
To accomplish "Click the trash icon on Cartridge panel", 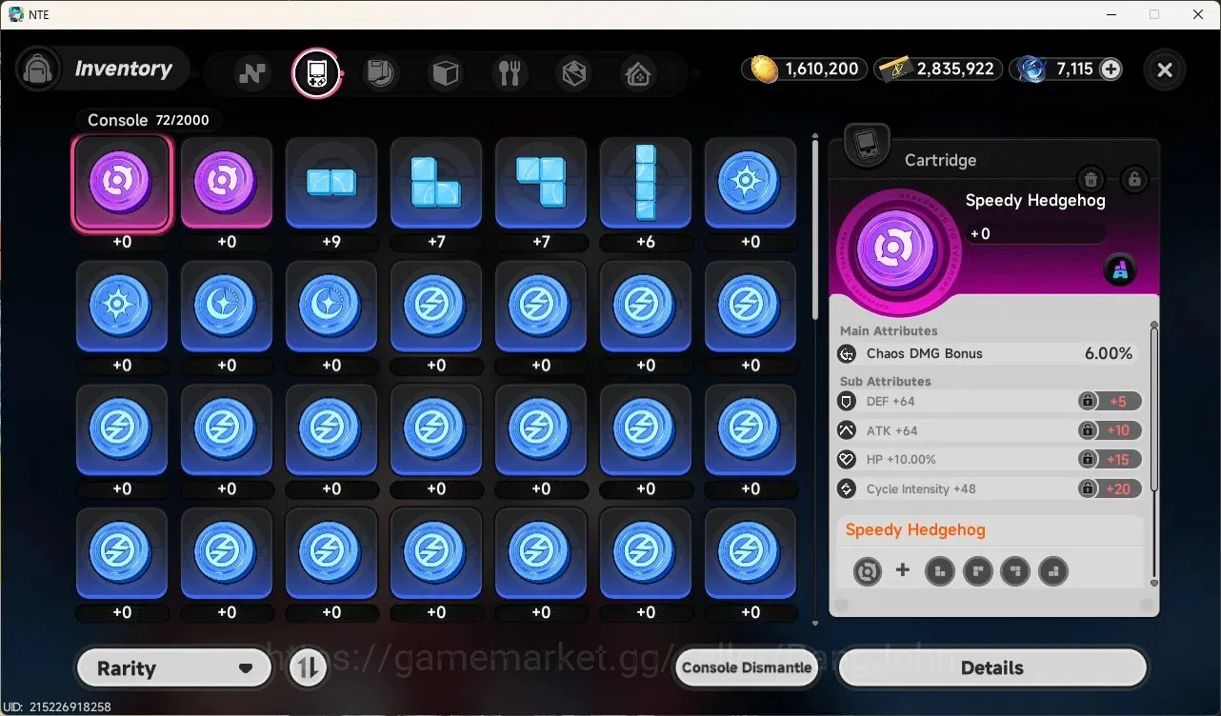I will point(1091,179).
